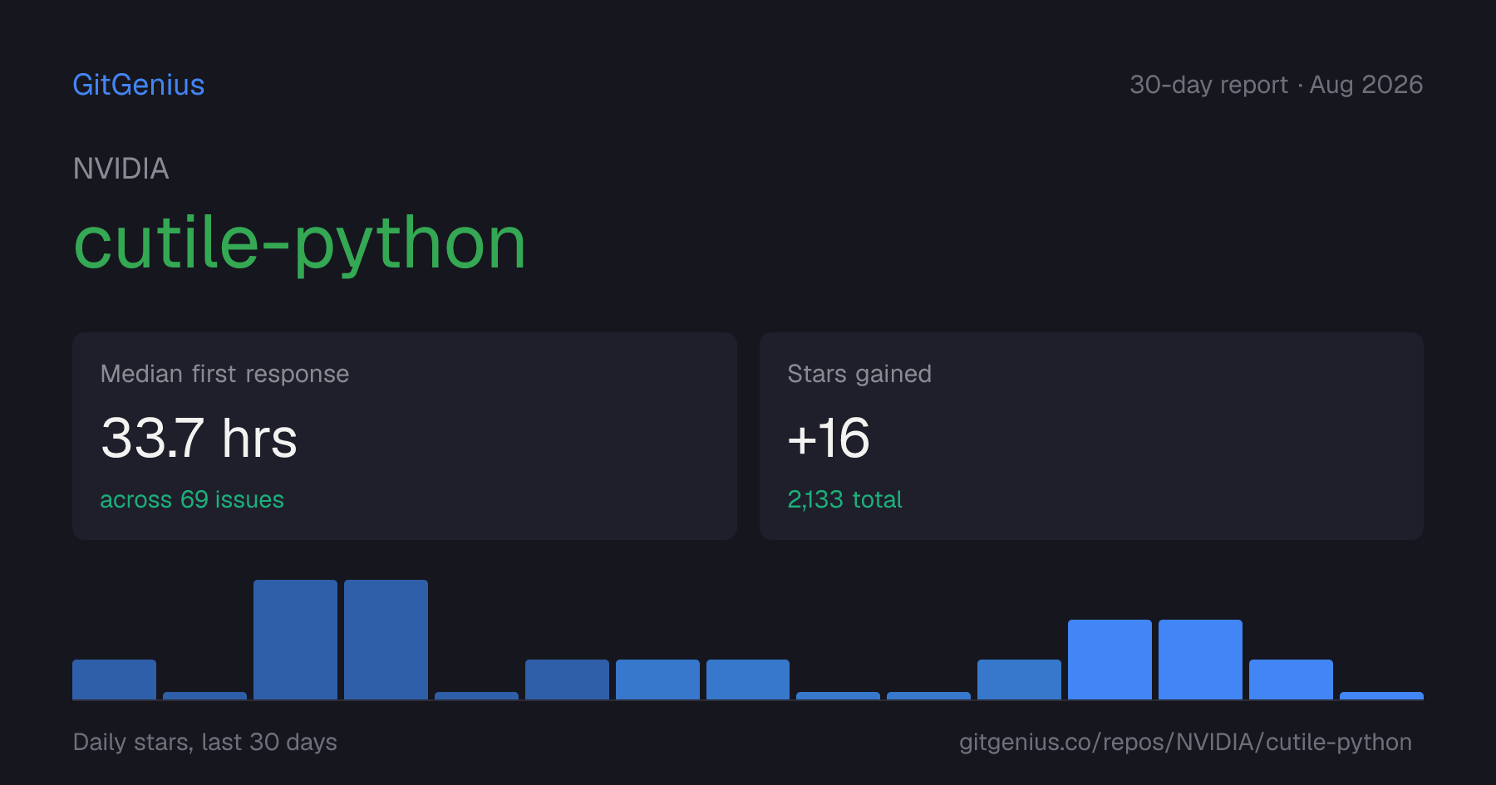This screenshot has width=1496, height=785.
Task: Click the "Stars gained" label
Action: 859,374
